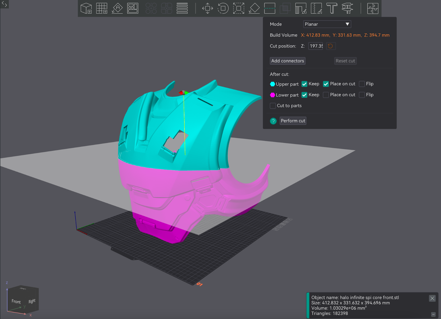The height and width of the screenshot is (319, 441).
Task: Uncheck Keep for Upper part
Action: click(304, 84)
